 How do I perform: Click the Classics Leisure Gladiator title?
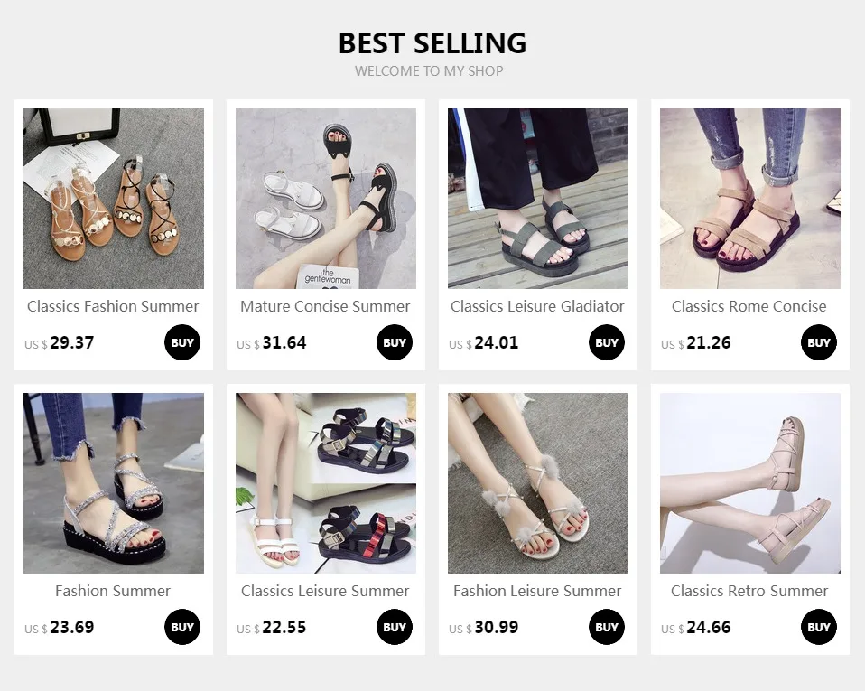click(537, 306)
